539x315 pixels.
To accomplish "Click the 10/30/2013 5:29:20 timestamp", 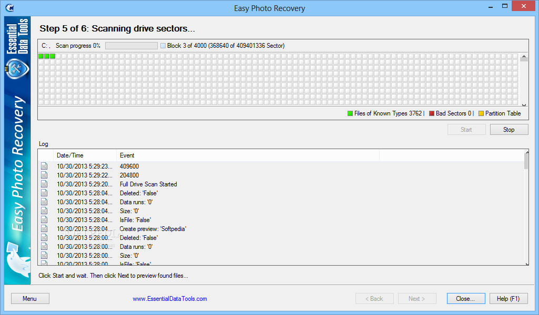I will tap(85, 184).
